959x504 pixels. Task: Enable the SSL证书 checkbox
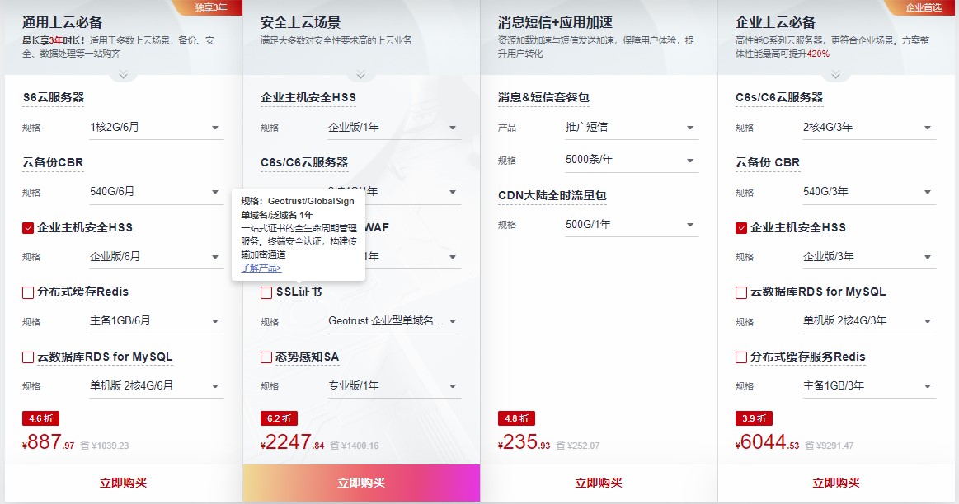(x=267, y=291)
